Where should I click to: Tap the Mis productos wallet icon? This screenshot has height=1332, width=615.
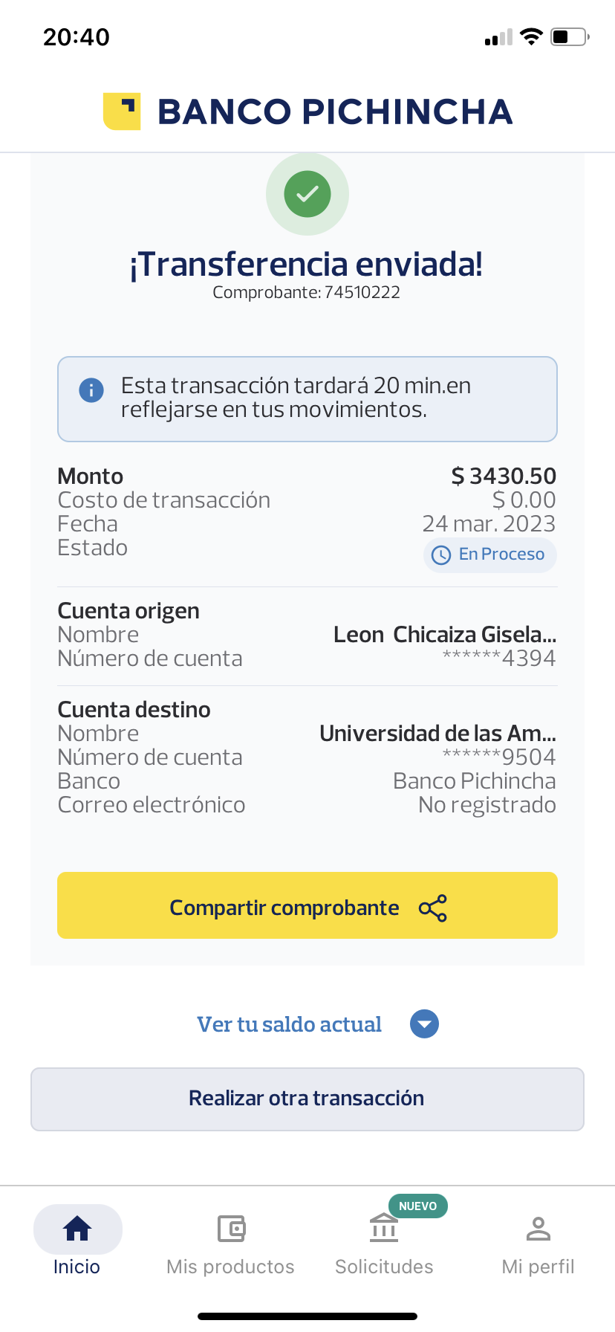(231, 1229)
